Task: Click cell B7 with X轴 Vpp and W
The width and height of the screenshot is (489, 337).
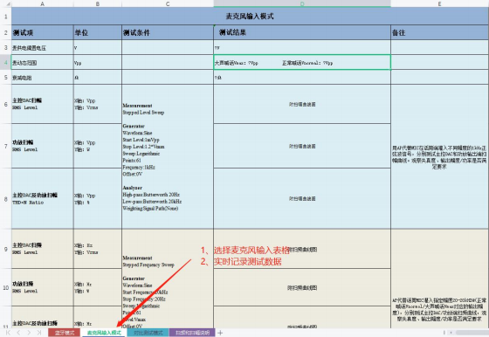Action: (98, 146)
